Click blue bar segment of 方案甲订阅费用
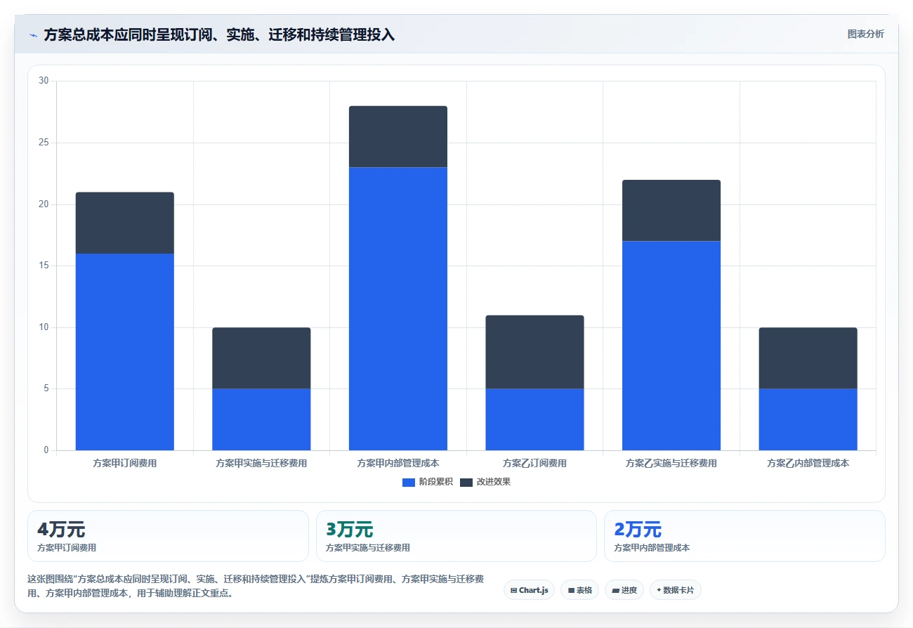 pyautogui.click(x=125, y=352)
